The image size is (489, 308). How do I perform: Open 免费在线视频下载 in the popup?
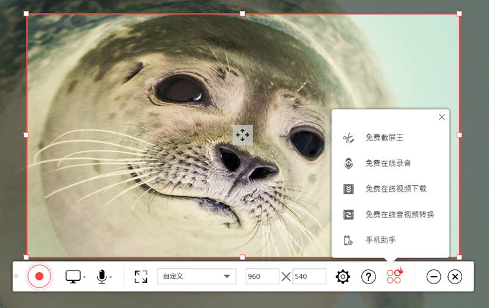click(395, 189)
